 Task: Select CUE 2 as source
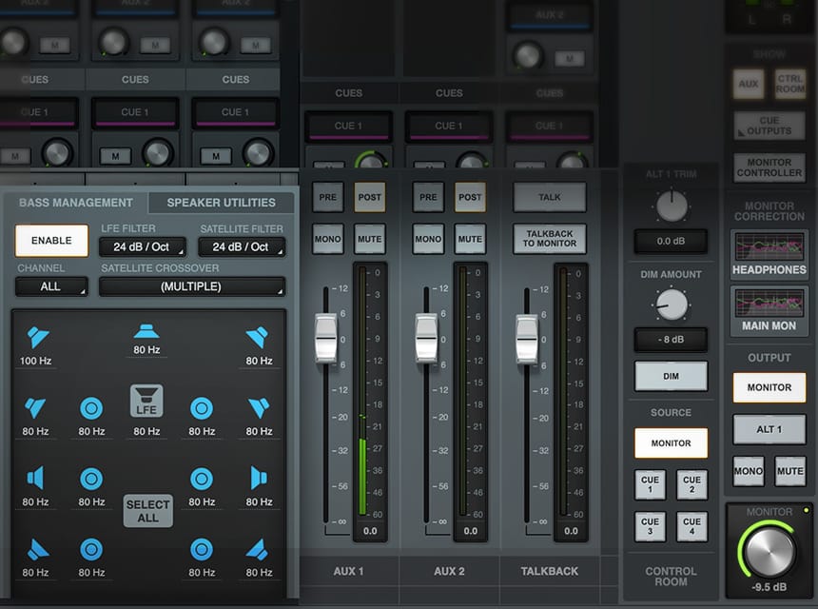coord(691,484)
